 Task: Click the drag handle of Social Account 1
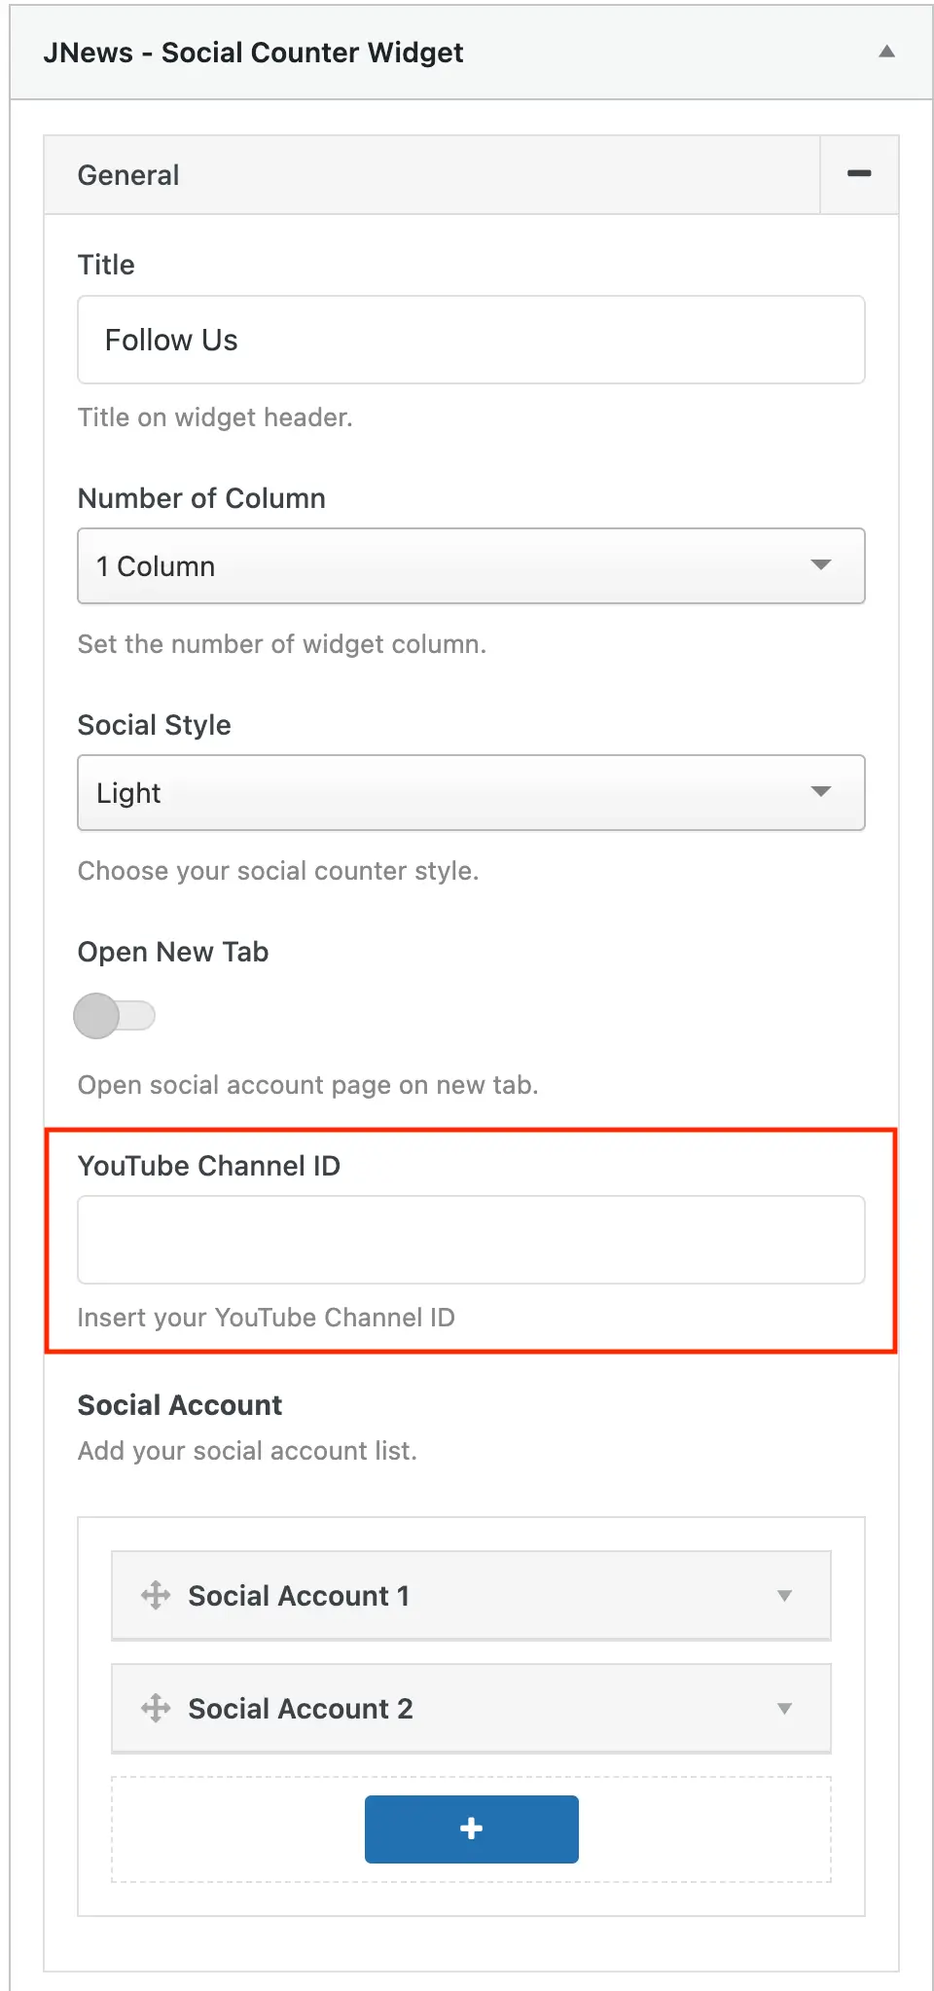(156, 1595)
